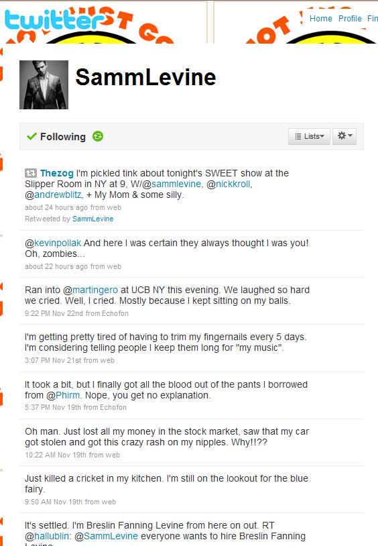378x546 pixels.
Task: Click the '9:22 PM Nov 22nd' timestamp
Action: [54, 313]
